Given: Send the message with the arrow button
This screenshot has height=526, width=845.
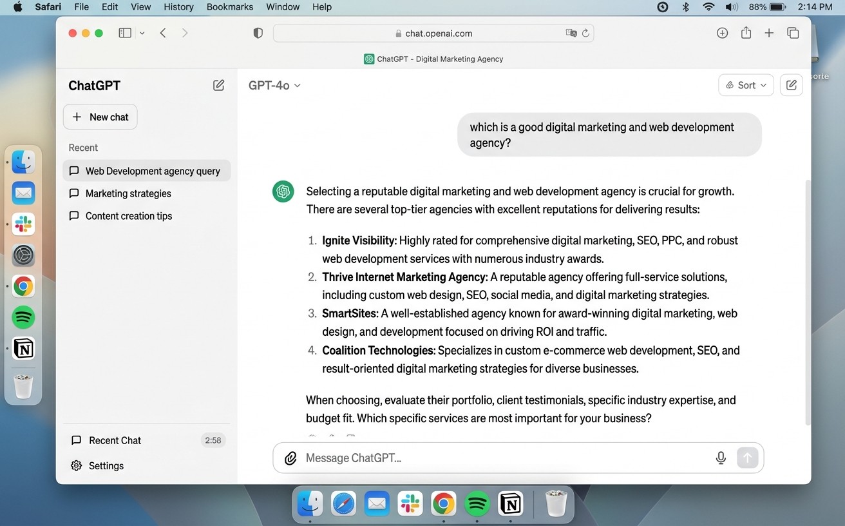Looking at the screenshot, I should tap(747, 458).
